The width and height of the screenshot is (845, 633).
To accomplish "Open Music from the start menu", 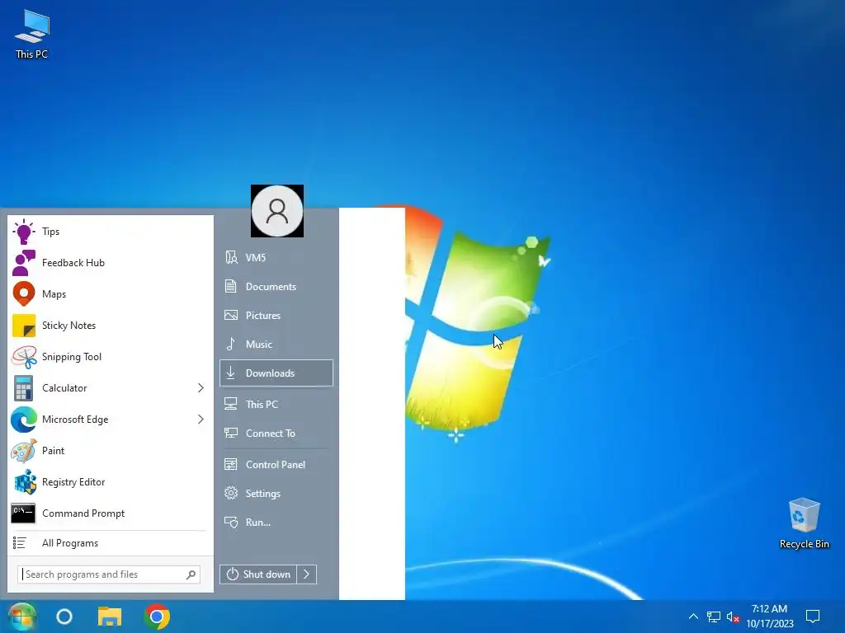I will tap(276, 344).
